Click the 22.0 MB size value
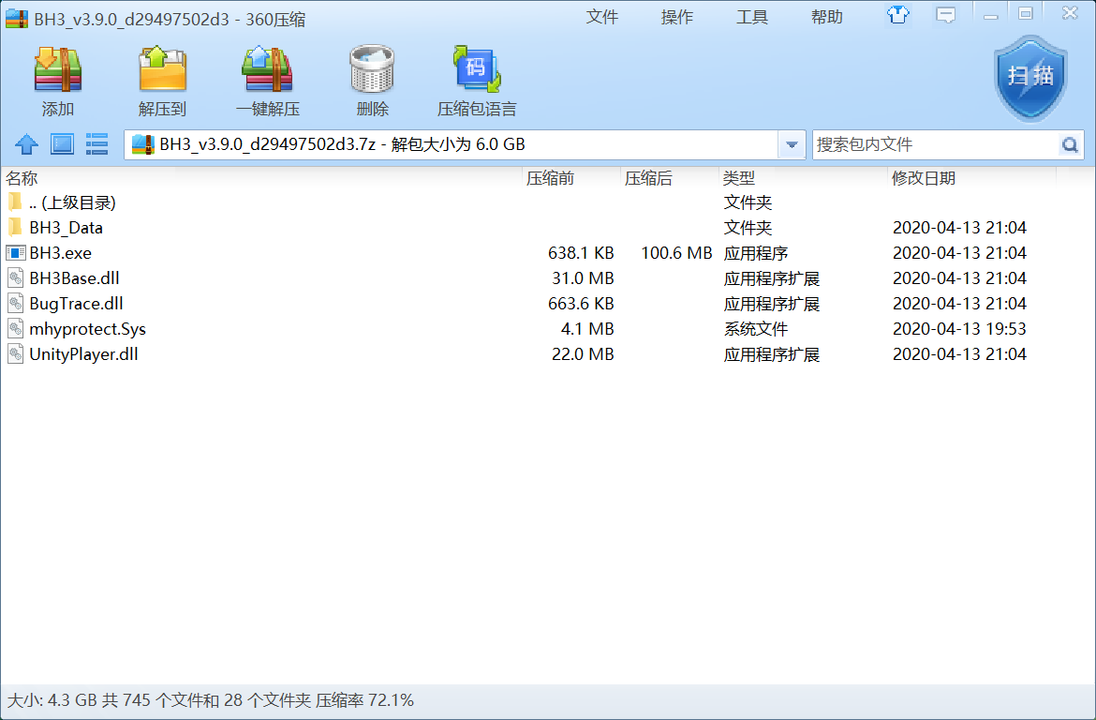 [x=583, y=354]
